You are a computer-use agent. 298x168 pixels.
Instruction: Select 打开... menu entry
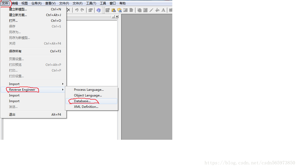tap(34, 20)
